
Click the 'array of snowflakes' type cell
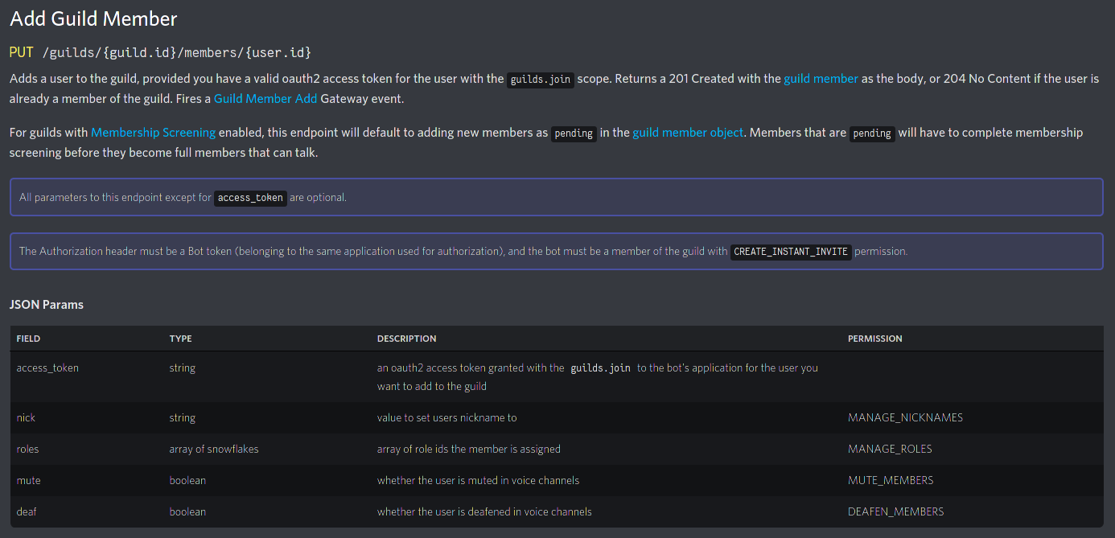[x=214, y=449]
